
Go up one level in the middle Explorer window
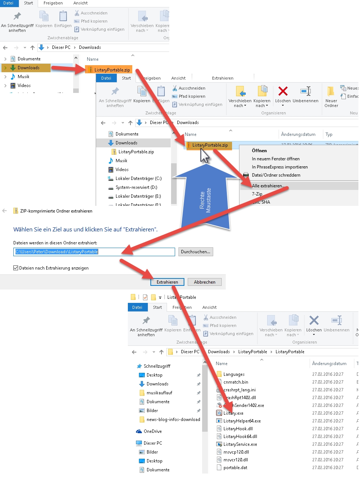130,123
